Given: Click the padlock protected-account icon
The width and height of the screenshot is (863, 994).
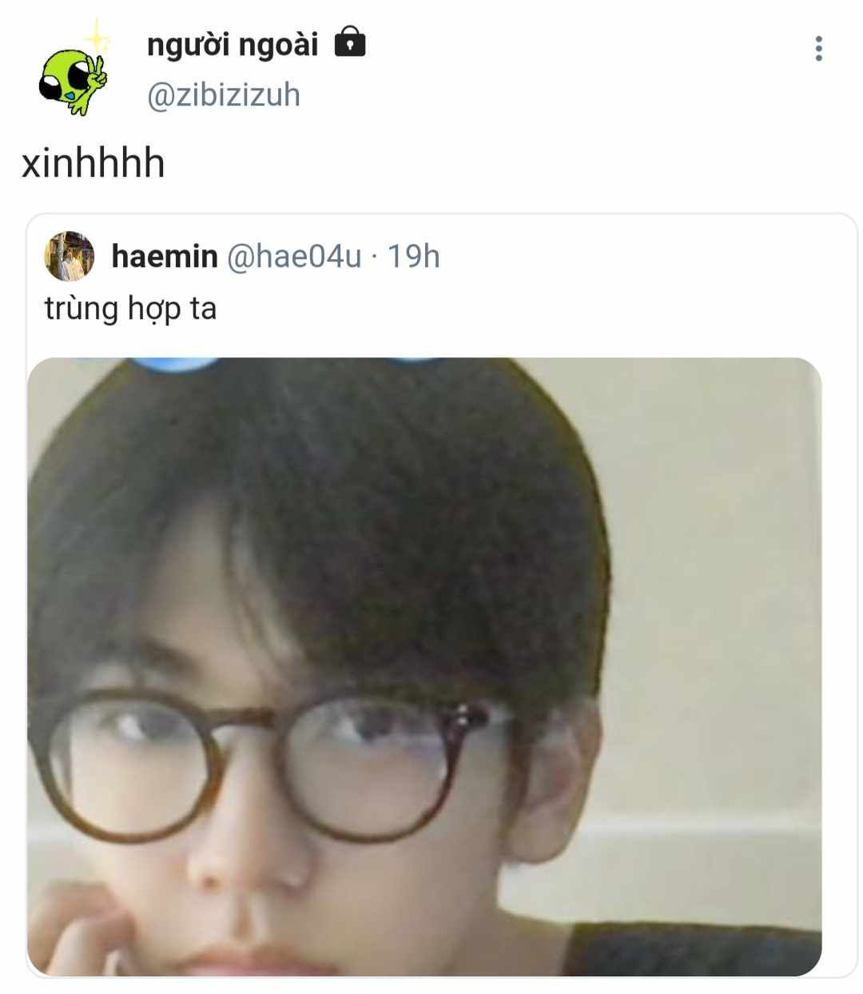Looking at the screenshot, I should point(349,42).
